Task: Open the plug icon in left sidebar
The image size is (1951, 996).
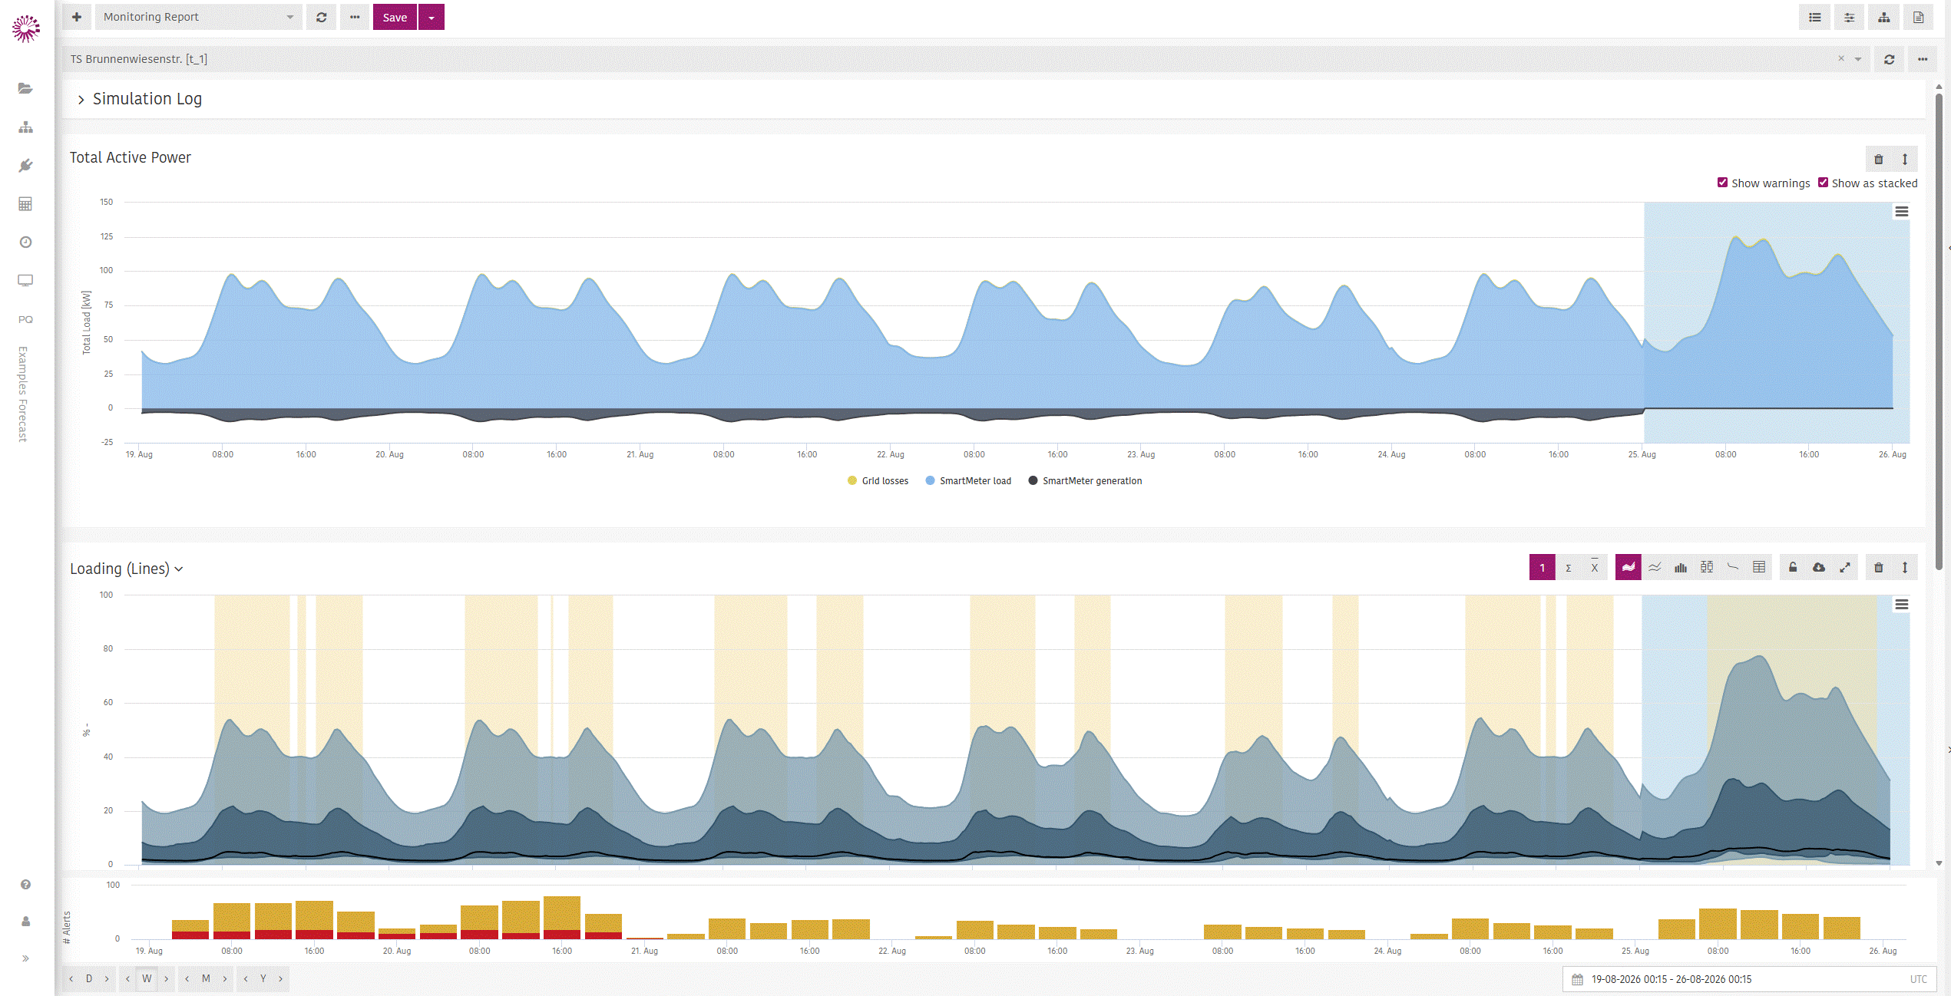Action: [25, 165]
